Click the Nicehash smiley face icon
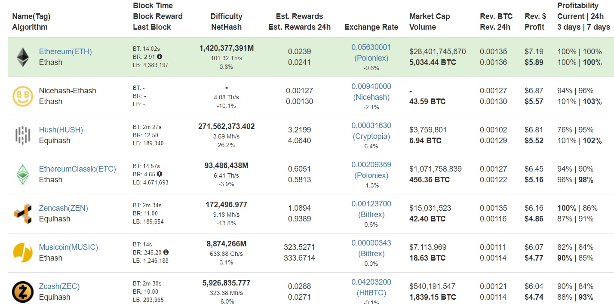The image size is (614, 304). [x=22, y=96]
